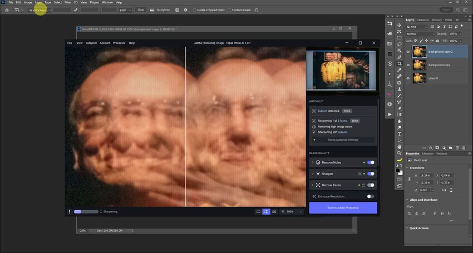Select the Move tool in Photoshop toolbar
Screen dimensions: 473x253
point(400,25)
